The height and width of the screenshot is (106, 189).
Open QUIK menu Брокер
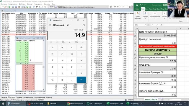[x=30, y=4]
